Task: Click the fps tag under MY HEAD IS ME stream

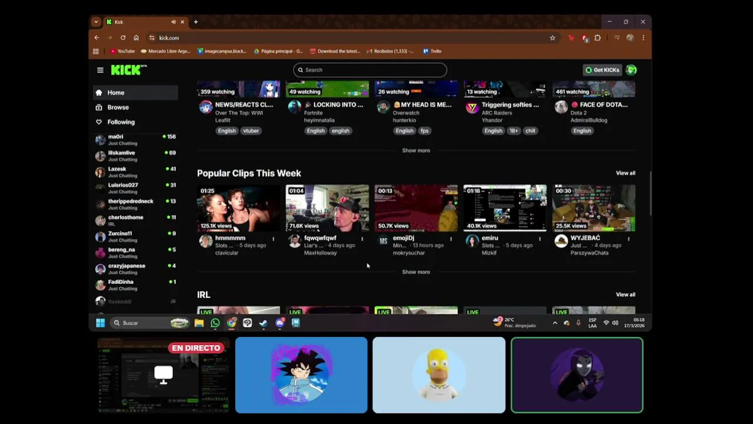Action: point(424,131)
